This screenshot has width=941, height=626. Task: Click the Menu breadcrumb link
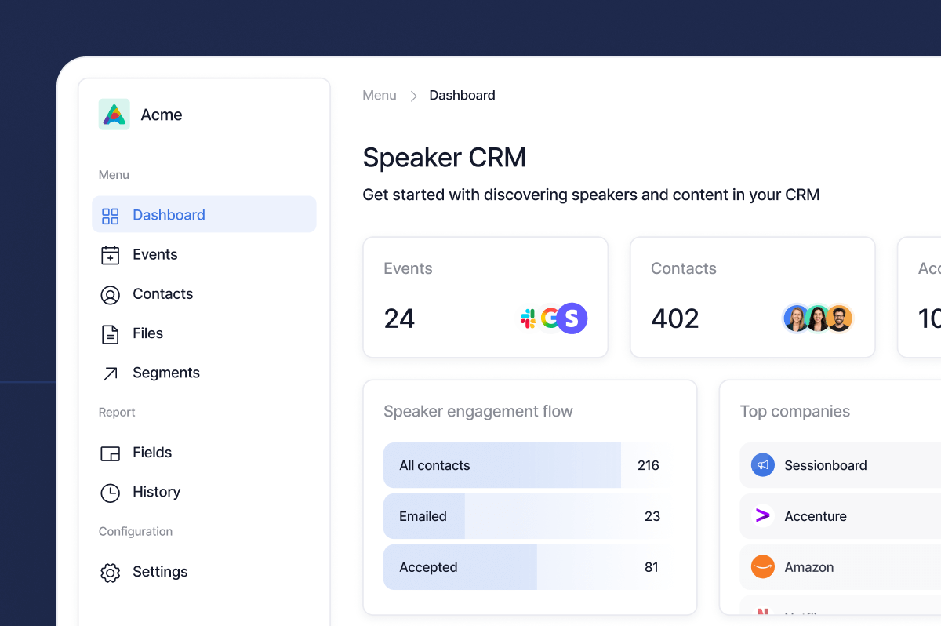[x=380, y=95]
